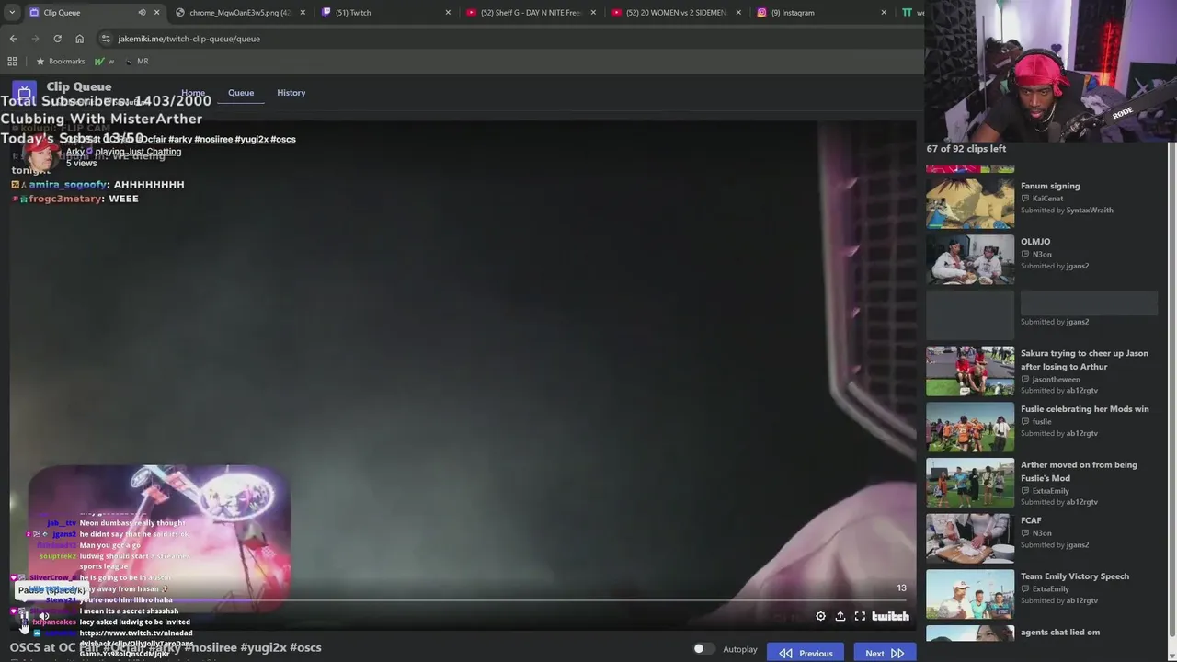Click the Arky streamer name link
The image size is (1177, 662).
click(x=74, y=152)
